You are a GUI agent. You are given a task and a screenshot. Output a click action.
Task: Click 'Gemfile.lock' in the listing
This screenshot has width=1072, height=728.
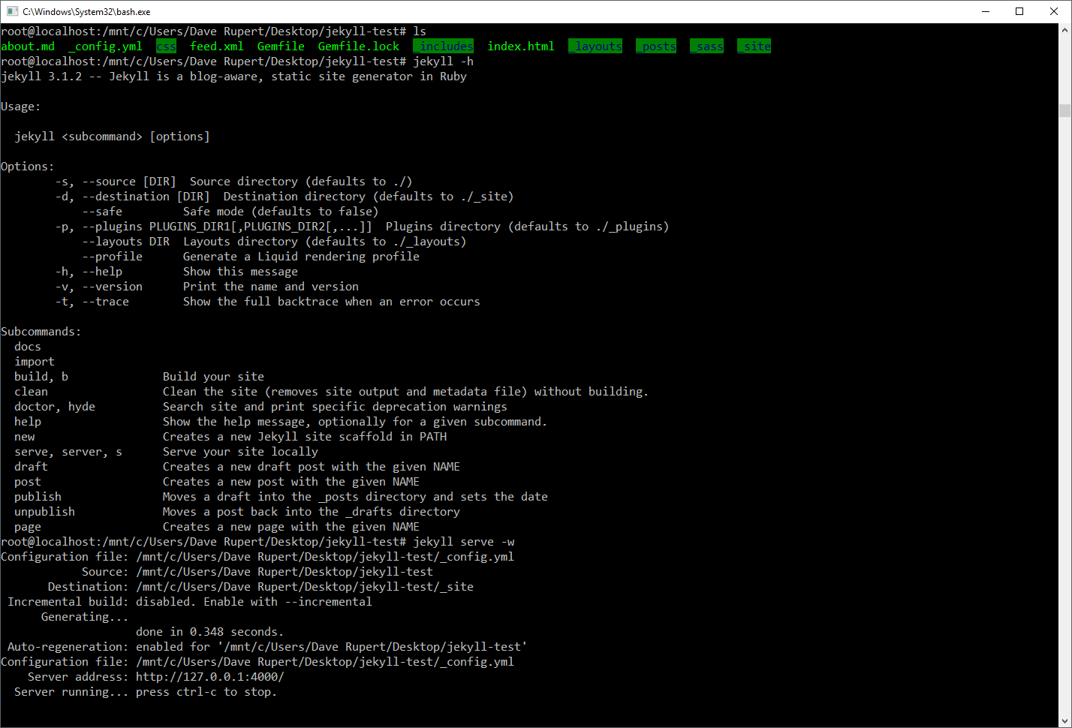pos(359,47)
